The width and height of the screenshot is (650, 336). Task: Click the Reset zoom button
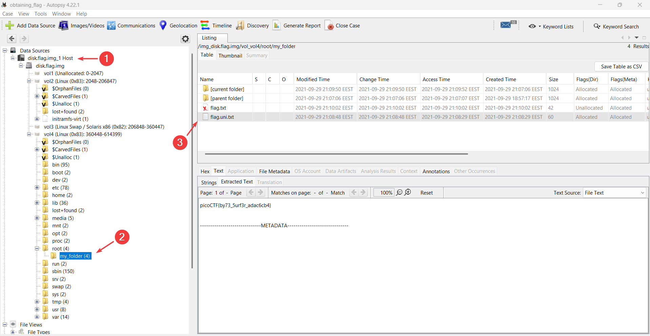[426, 193]
